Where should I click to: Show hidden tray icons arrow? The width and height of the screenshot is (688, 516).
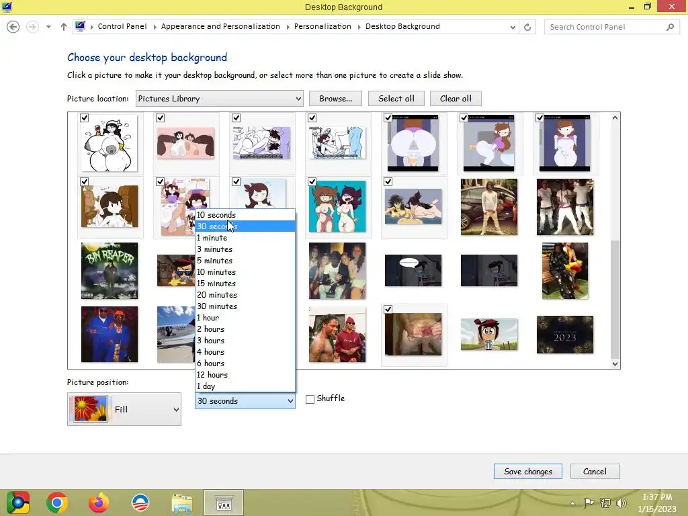point(572,503)
